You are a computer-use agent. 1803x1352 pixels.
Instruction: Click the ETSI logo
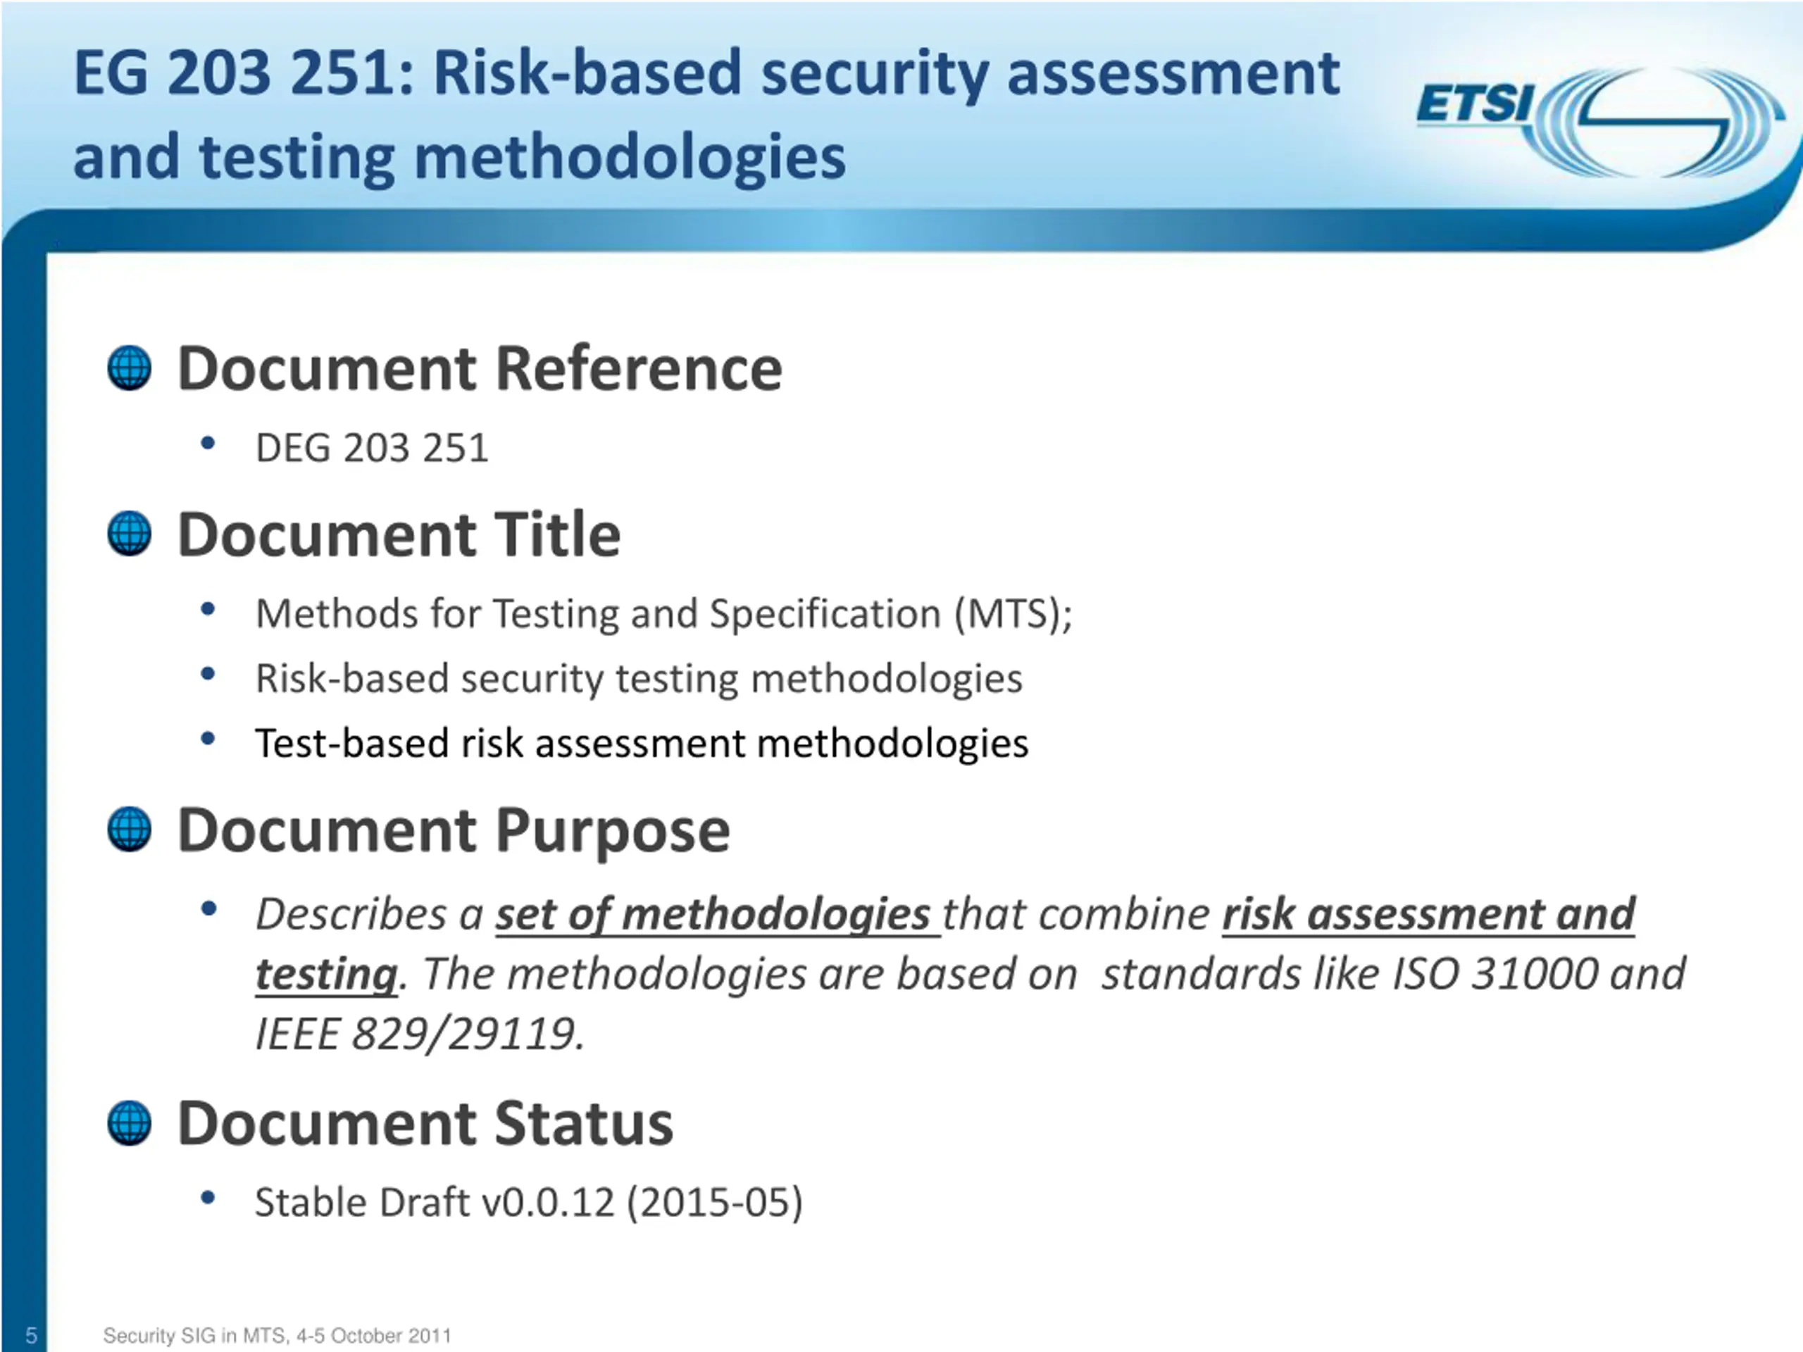(x=1597, y=123)
